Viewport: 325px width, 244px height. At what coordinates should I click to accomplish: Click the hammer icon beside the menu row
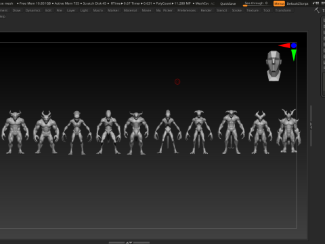[317, 10]
